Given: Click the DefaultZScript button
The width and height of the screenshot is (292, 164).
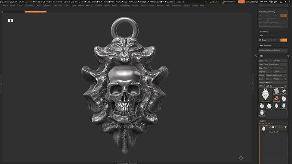Looking at the screenshot, I should (x=252, y=2).
